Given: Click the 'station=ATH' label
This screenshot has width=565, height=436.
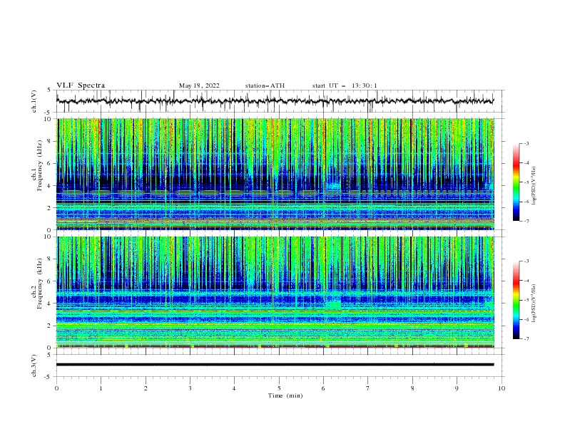Looking at the screenshot, I should [265, 85].
